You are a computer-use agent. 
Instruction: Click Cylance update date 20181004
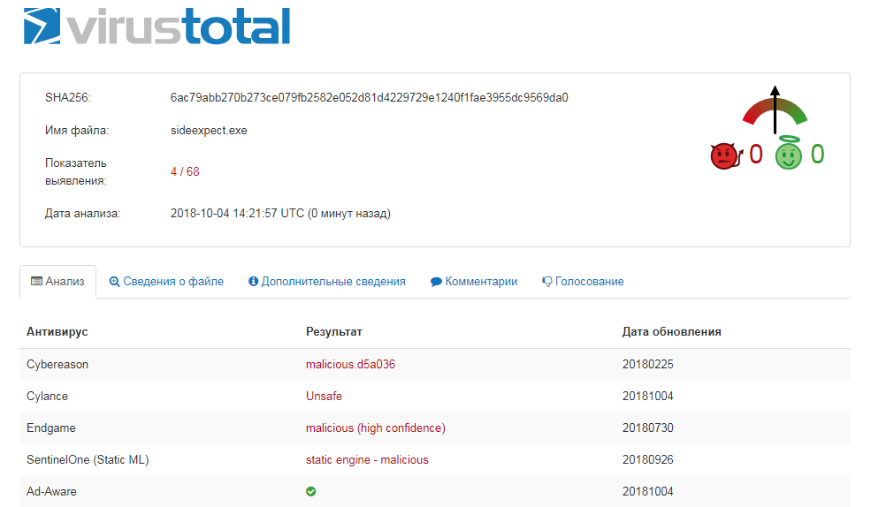point(647,396)
